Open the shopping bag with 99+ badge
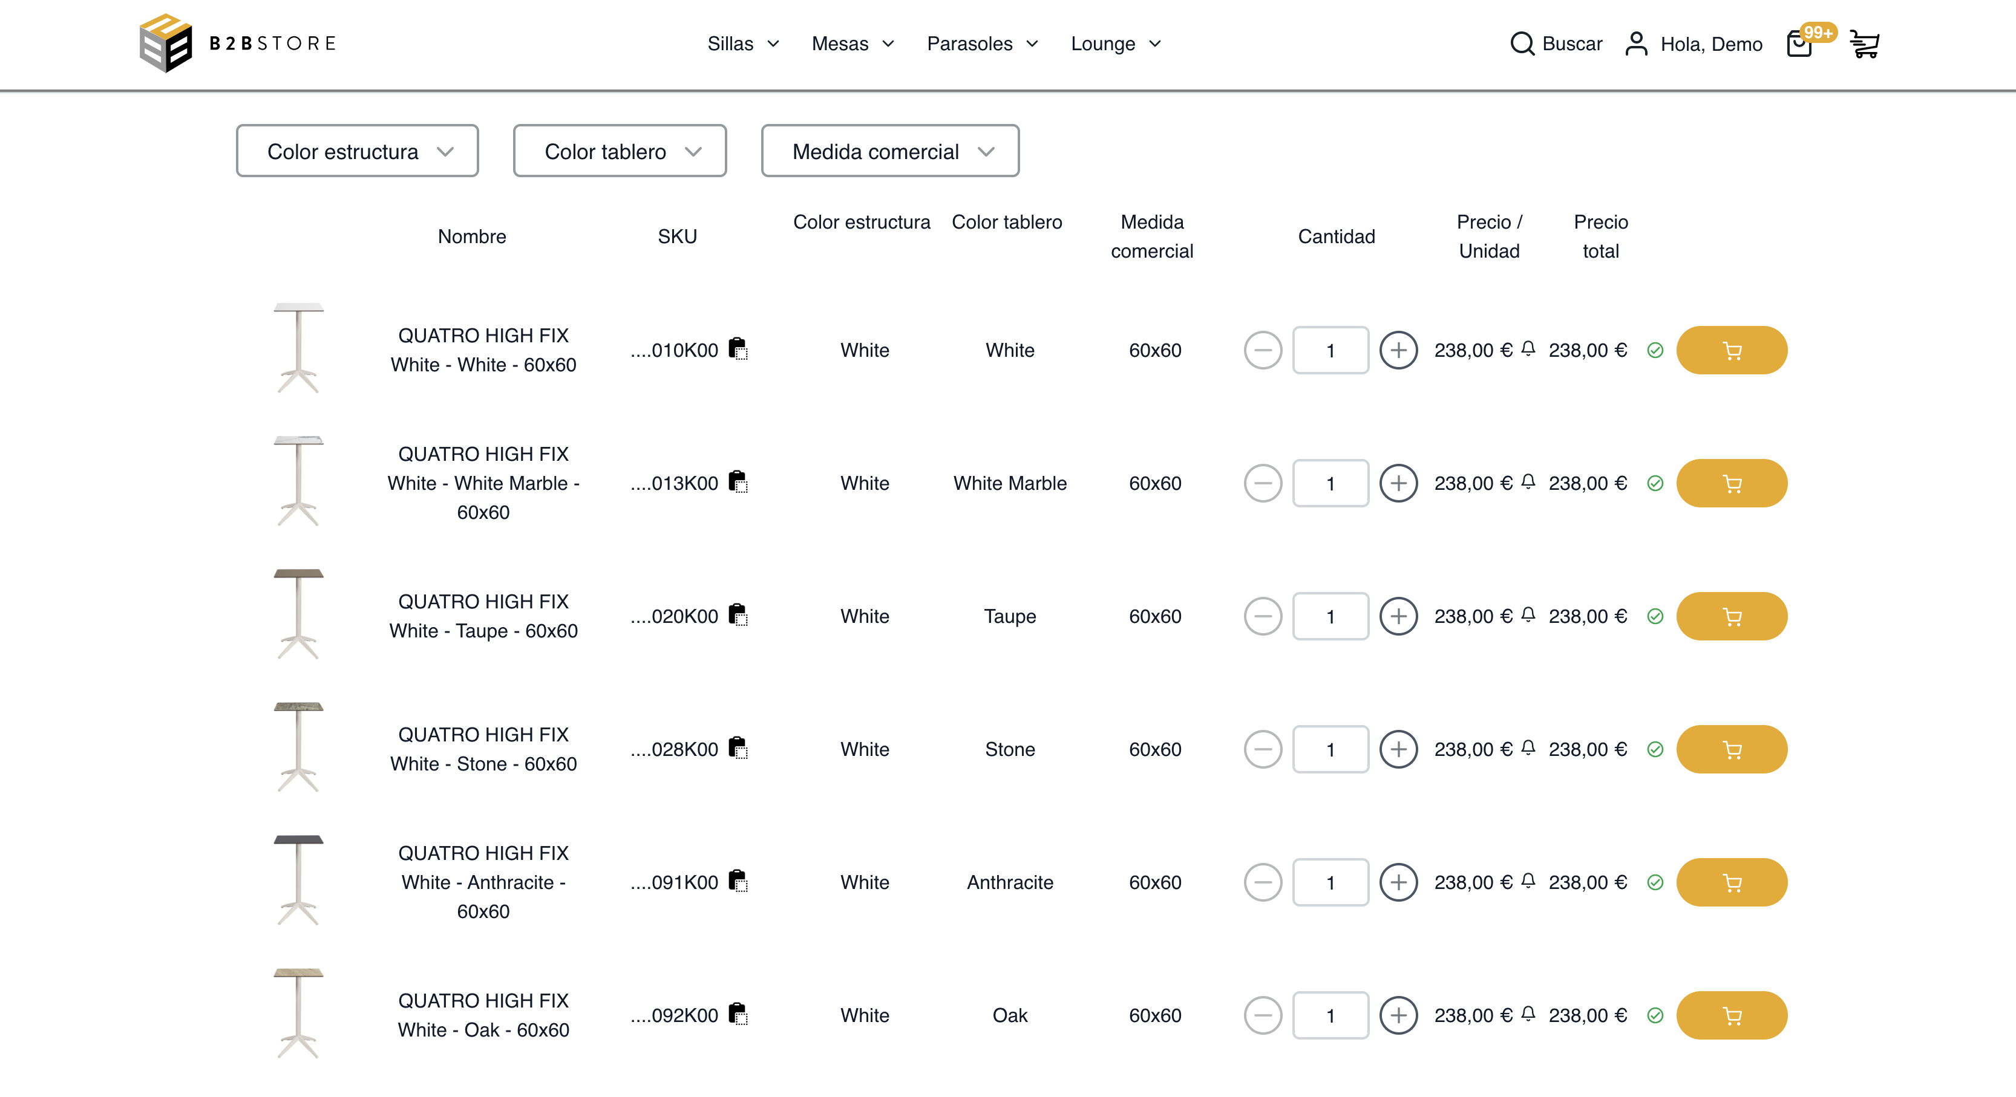2016x1097 pixels. (x=1801, y=45)
